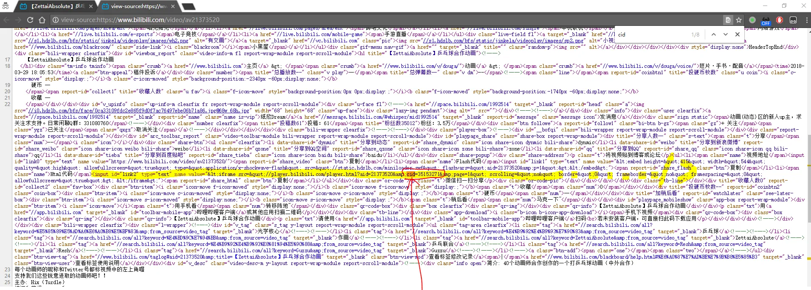811x290 pixels.
Task: Reload the view-source page
Action: point(30,20)
